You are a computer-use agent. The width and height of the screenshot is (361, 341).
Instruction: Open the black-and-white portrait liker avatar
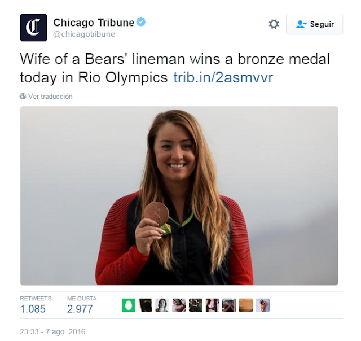[x=162, y=305]
